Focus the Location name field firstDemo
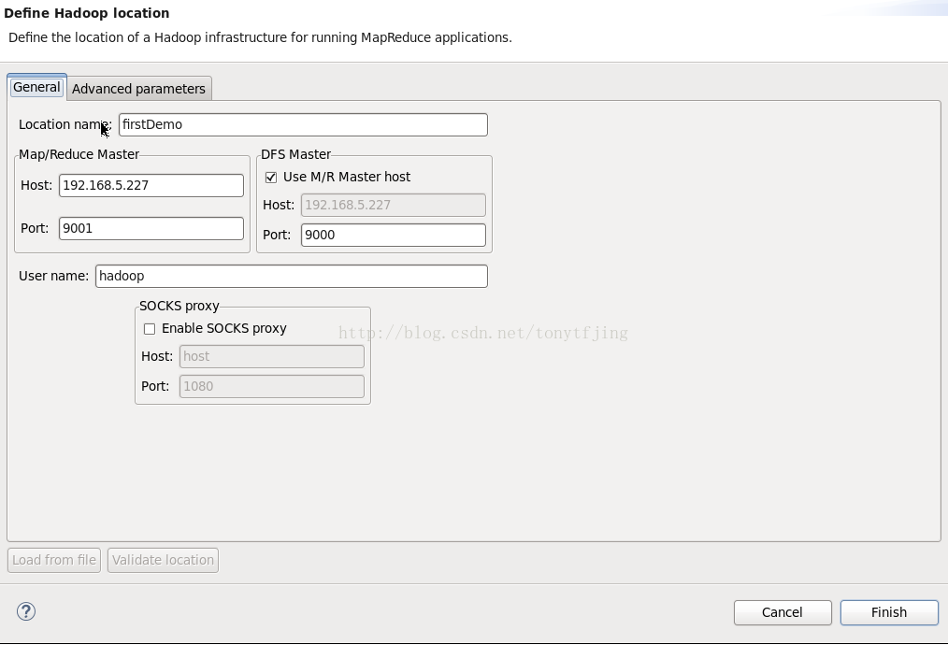 303,124
